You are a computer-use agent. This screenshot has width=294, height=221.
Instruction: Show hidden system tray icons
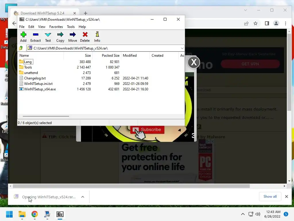(243, 214)
